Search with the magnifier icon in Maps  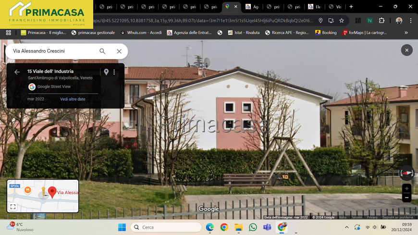tap(102, 51)
